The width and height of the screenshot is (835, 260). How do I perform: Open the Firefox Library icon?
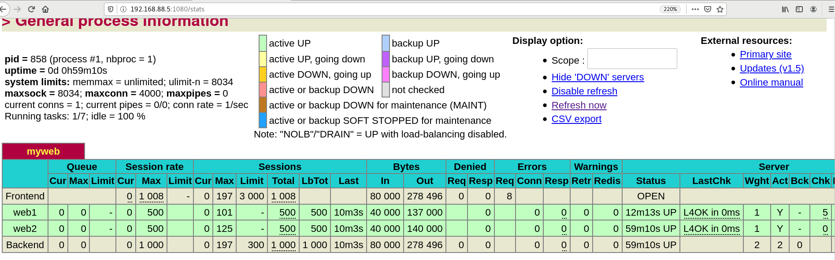point(785,9)
